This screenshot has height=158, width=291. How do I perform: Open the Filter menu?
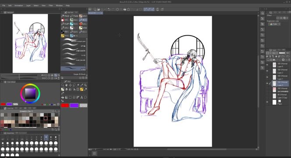(51, 6)
